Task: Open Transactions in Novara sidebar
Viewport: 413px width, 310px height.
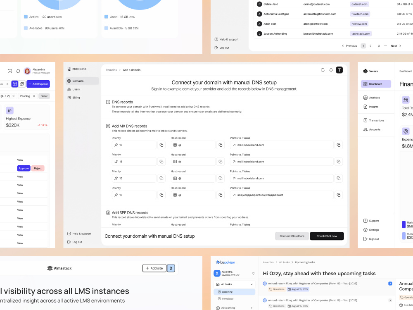Action: pos(374,120)
